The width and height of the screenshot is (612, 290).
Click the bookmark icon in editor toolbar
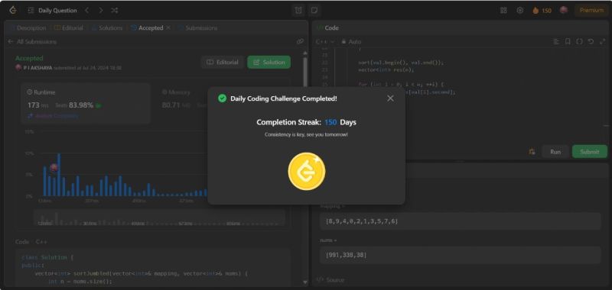(568, 42)
